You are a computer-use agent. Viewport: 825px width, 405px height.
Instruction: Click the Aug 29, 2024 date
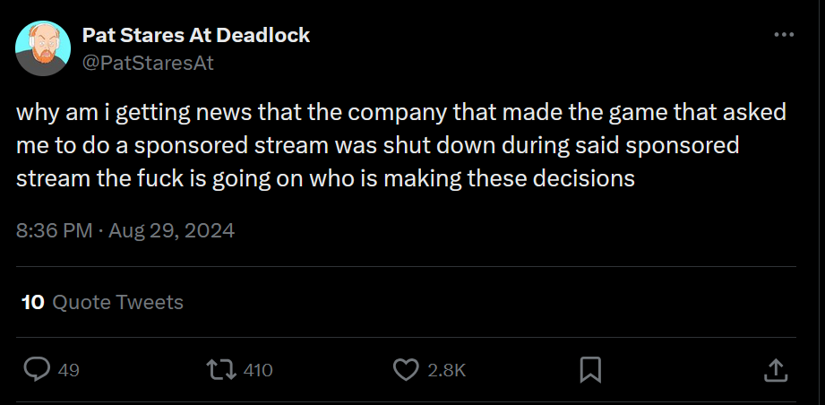tap(172, 231)
